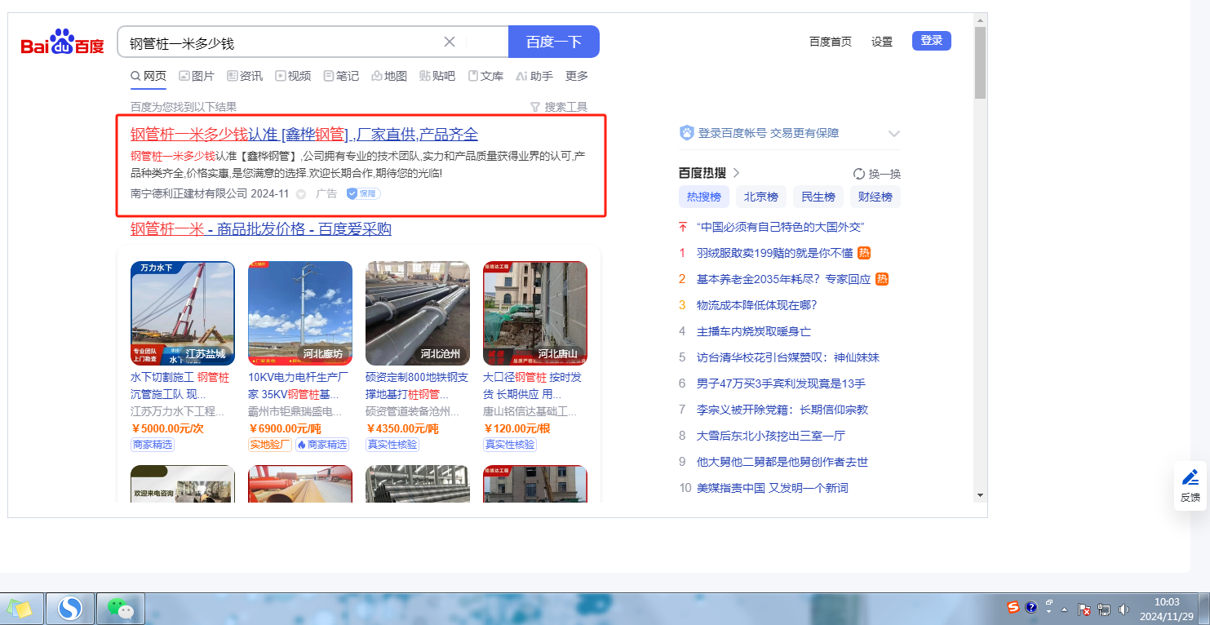Open the 百度爱采购 wholesale price result
Image resolution: width=1210 pixels, height=625 pixels.
261,229
